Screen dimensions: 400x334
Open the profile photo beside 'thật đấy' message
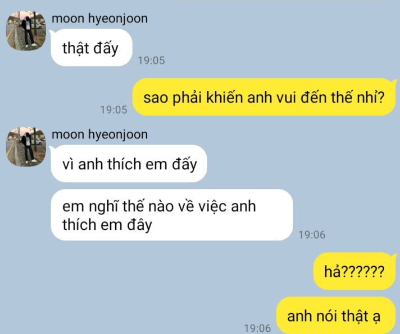pos(26,30)
